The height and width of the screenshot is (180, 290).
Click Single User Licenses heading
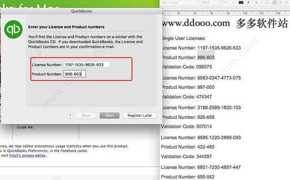tap(184, 38)
